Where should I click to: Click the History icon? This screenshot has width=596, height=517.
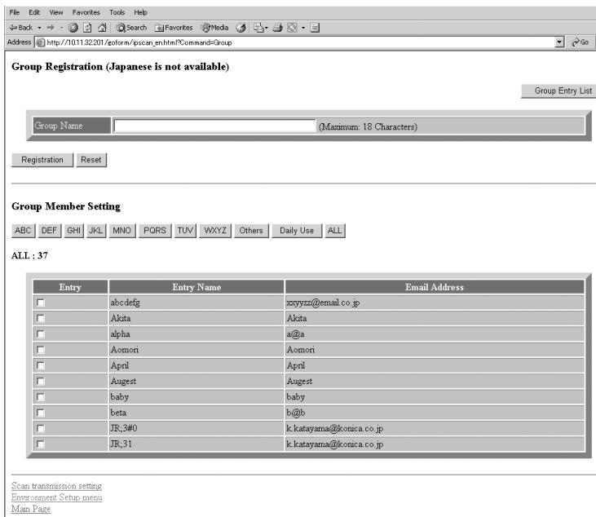click(x=241, y=28)
